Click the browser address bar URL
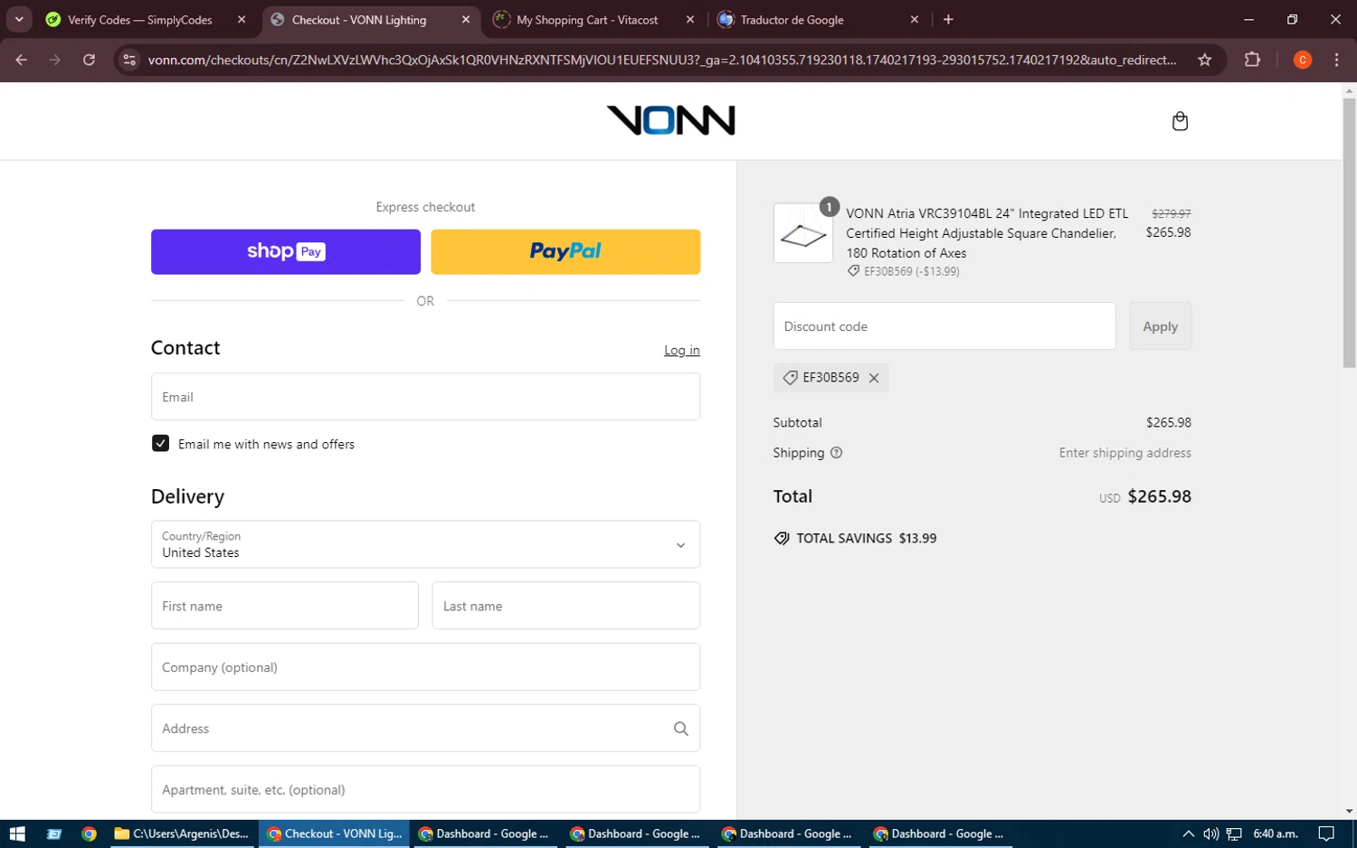 661,60
